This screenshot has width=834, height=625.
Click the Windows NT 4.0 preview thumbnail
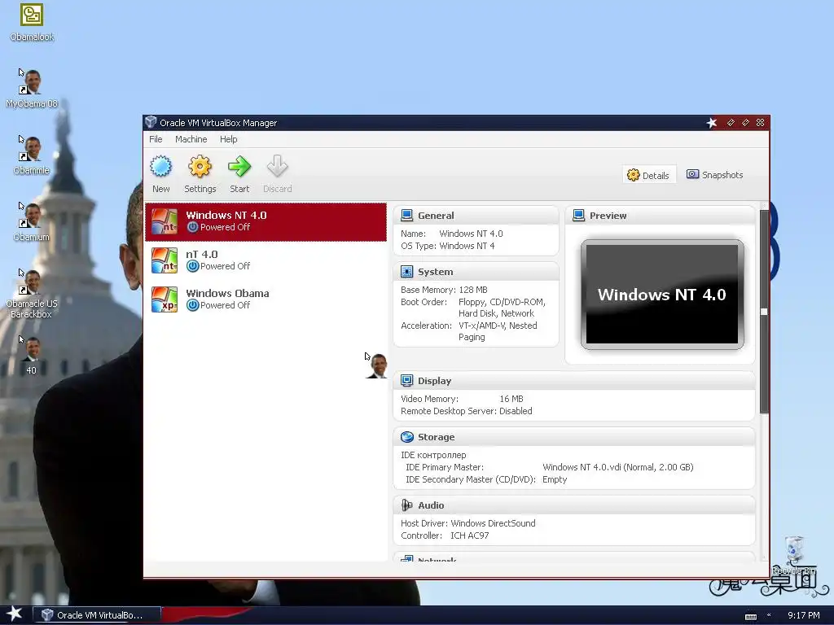662,295
